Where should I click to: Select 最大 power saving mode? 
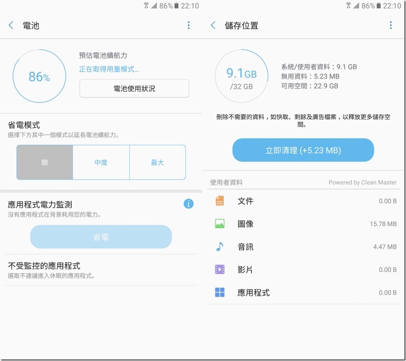(157, 163)
